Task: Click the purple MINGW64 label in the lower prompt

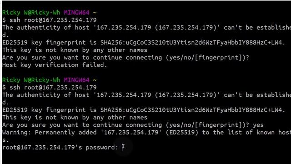Action: pos(77,80)
